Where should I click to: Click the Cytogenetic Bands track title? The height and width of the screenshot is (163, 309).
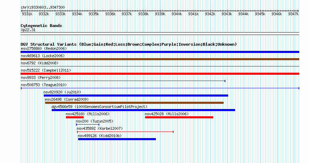point(41,26)
